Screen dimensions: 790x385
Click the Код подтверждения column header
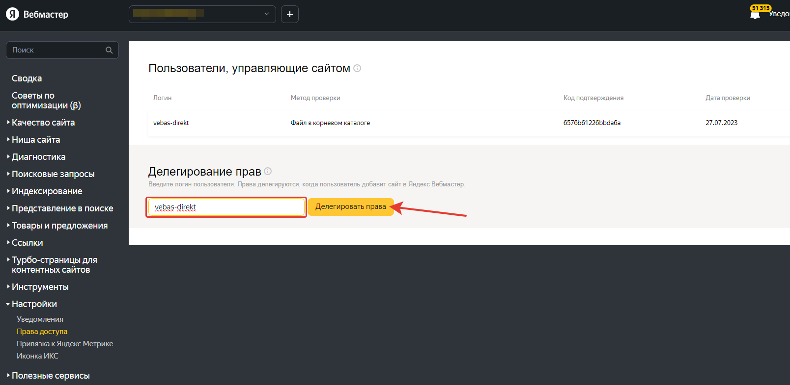[x=593, y=98]
